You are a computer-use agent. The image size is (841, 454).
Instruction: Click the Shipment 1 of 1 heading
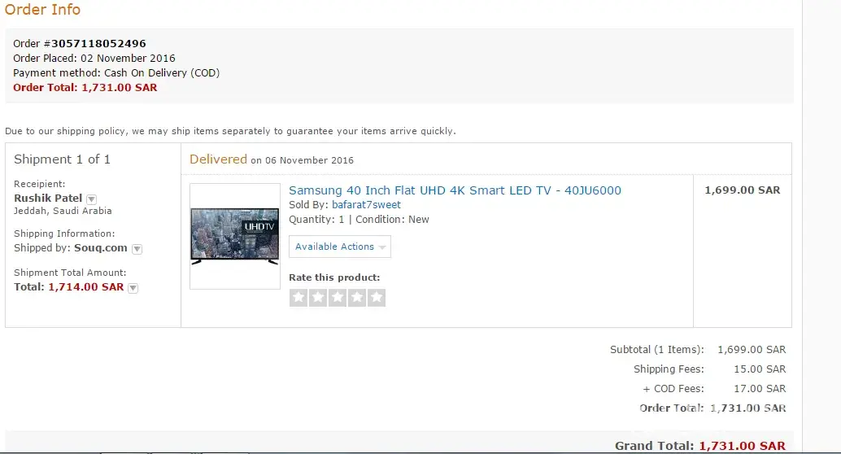point(62,159)
